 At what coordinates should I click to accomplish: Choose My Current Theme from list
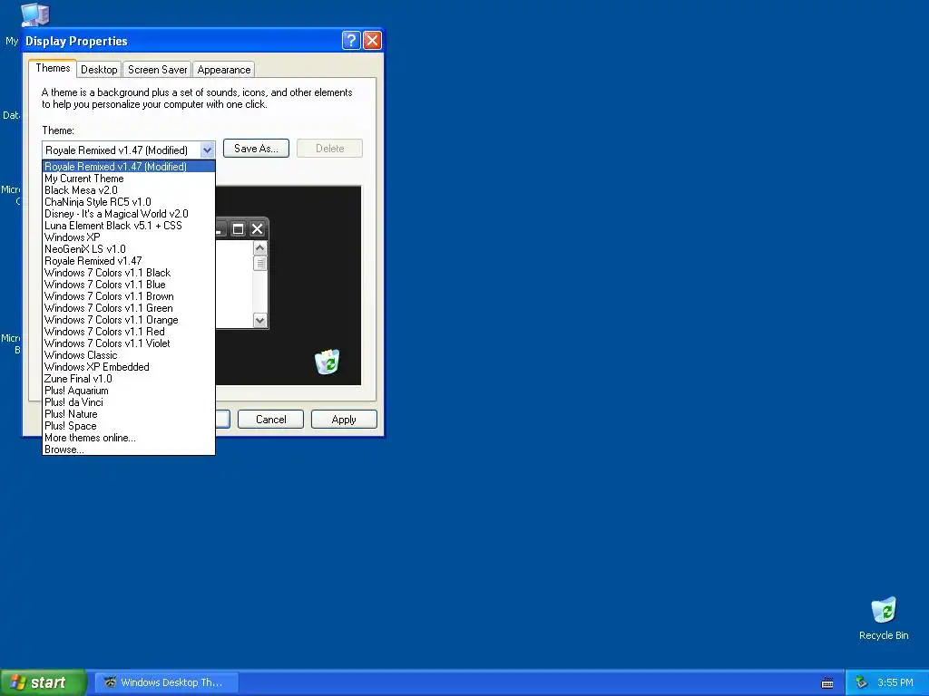point(129,179)
